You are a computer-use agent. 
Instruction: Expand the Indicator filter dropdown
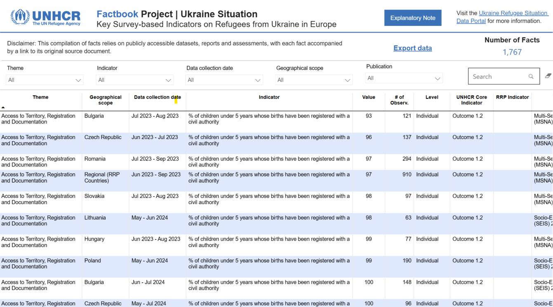point(134,80)
